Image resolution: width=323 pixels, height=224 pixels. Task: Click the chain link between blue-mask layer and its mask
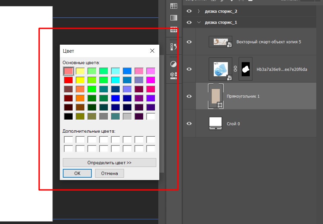(236, 69)
